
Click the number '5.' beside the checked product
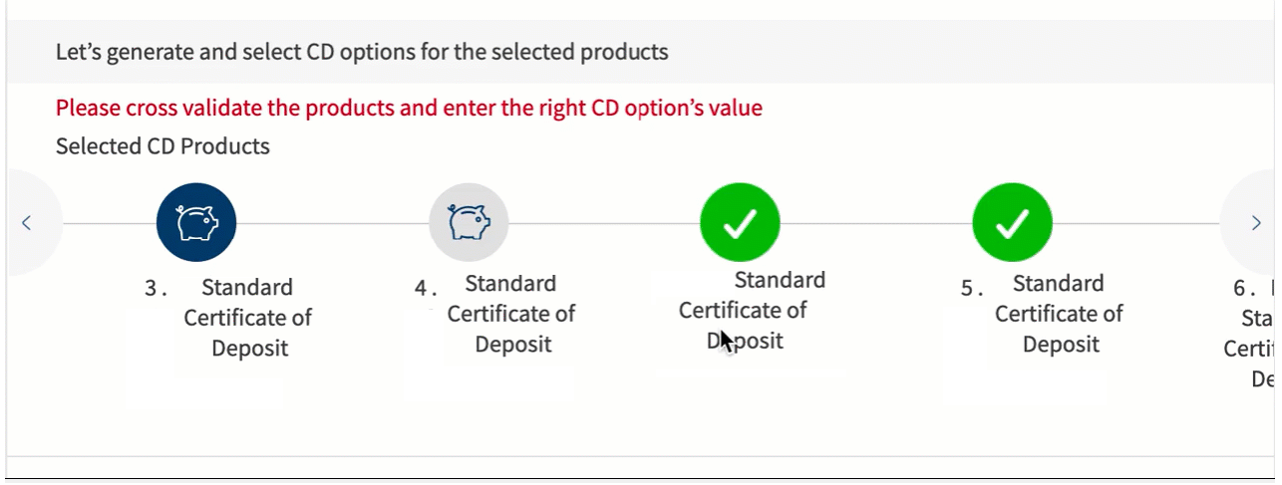(x=973, y=289)
